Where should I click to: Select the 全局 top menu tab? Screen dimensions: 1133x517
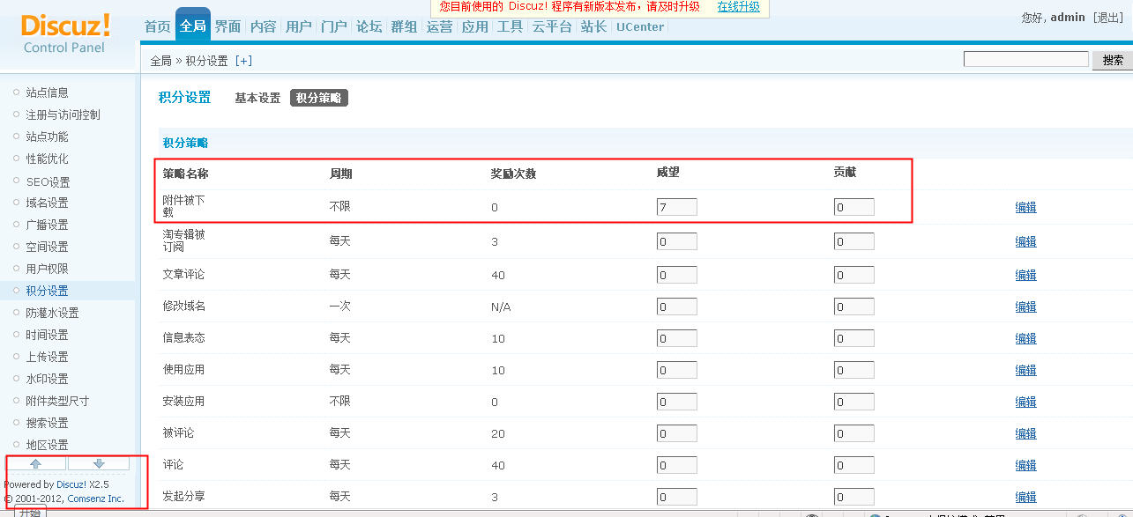pos(193,26)
